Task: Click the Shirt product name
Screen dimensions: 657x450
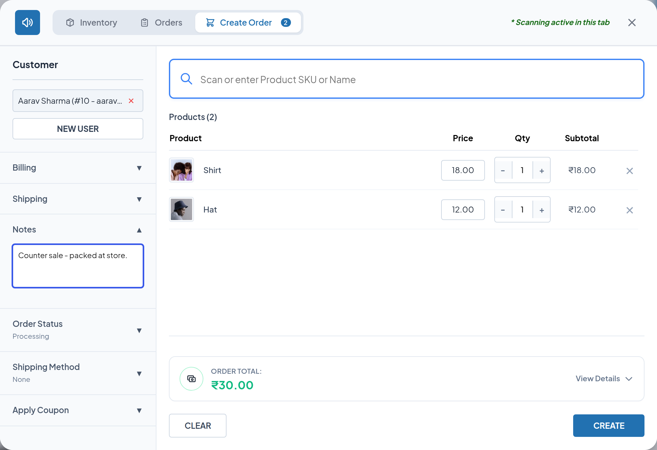Action: click(212, 170)
